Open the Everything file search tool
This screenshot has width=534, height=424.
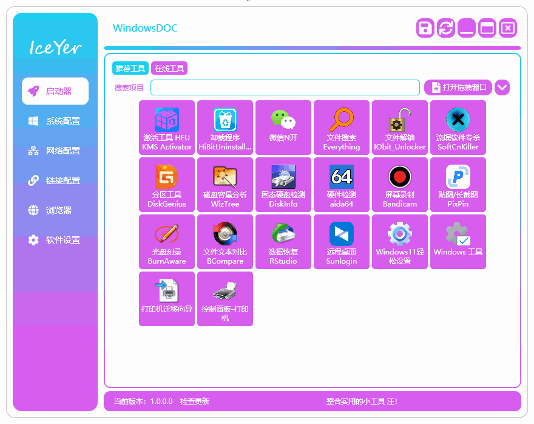pos(342,128)
